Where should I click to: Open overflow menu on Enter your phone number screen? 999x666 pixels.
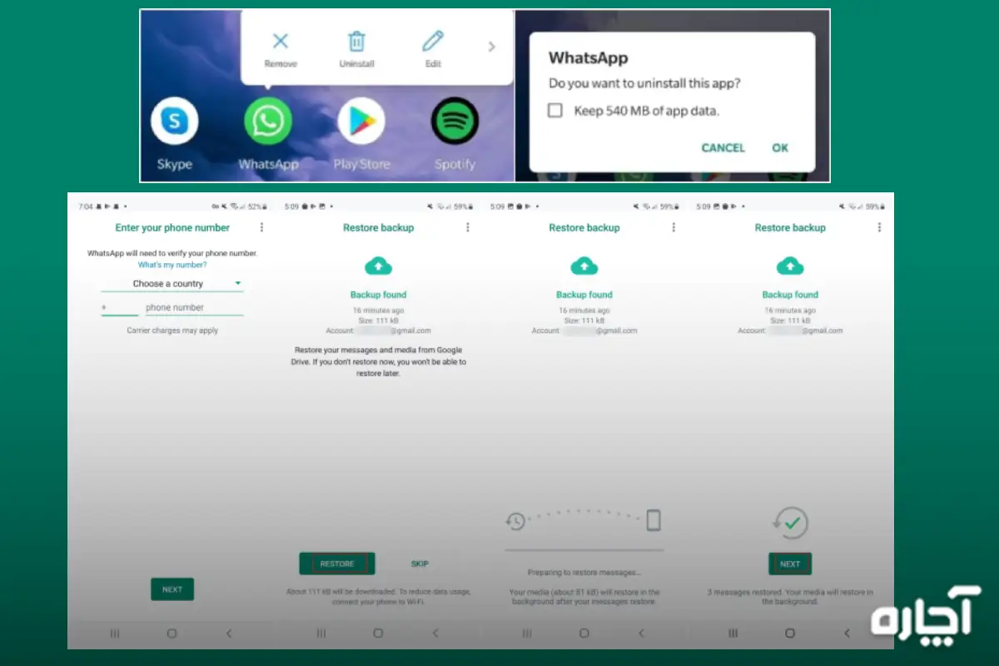(261, 226)
